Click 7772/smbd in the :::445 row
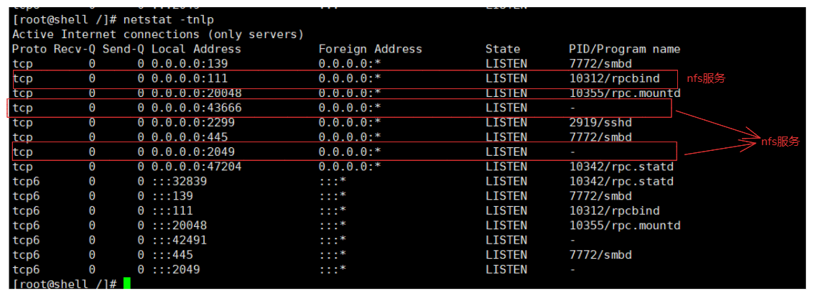 600,255
